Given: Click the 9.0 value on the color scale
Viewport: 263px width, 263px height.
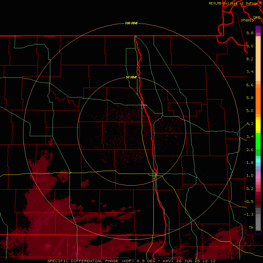Looking at the screenshot, I should click(x=250, y=46).
